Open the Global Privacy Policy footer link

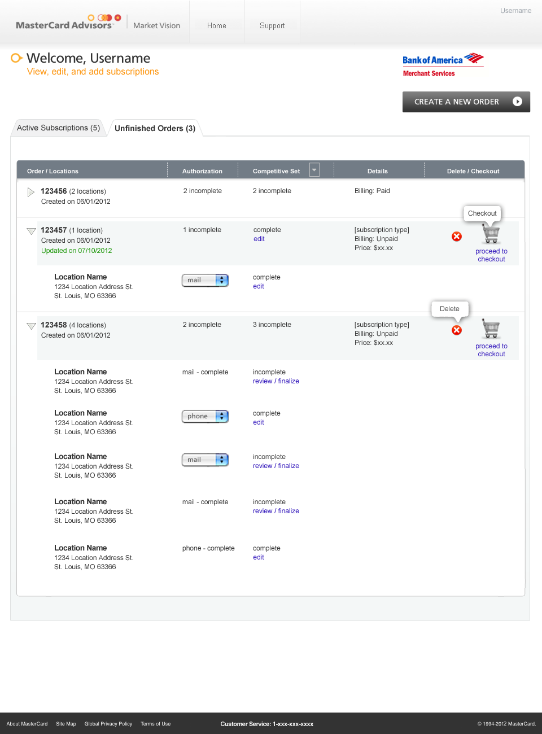click(x=108, y=724)
